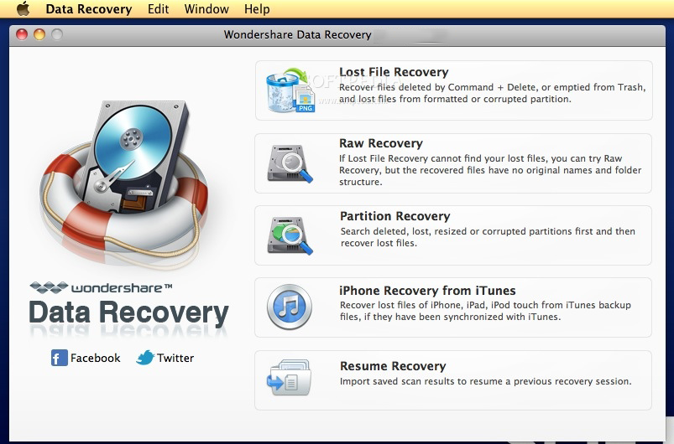
Task: Open the Facebook link text
Action: click(96, 359)
